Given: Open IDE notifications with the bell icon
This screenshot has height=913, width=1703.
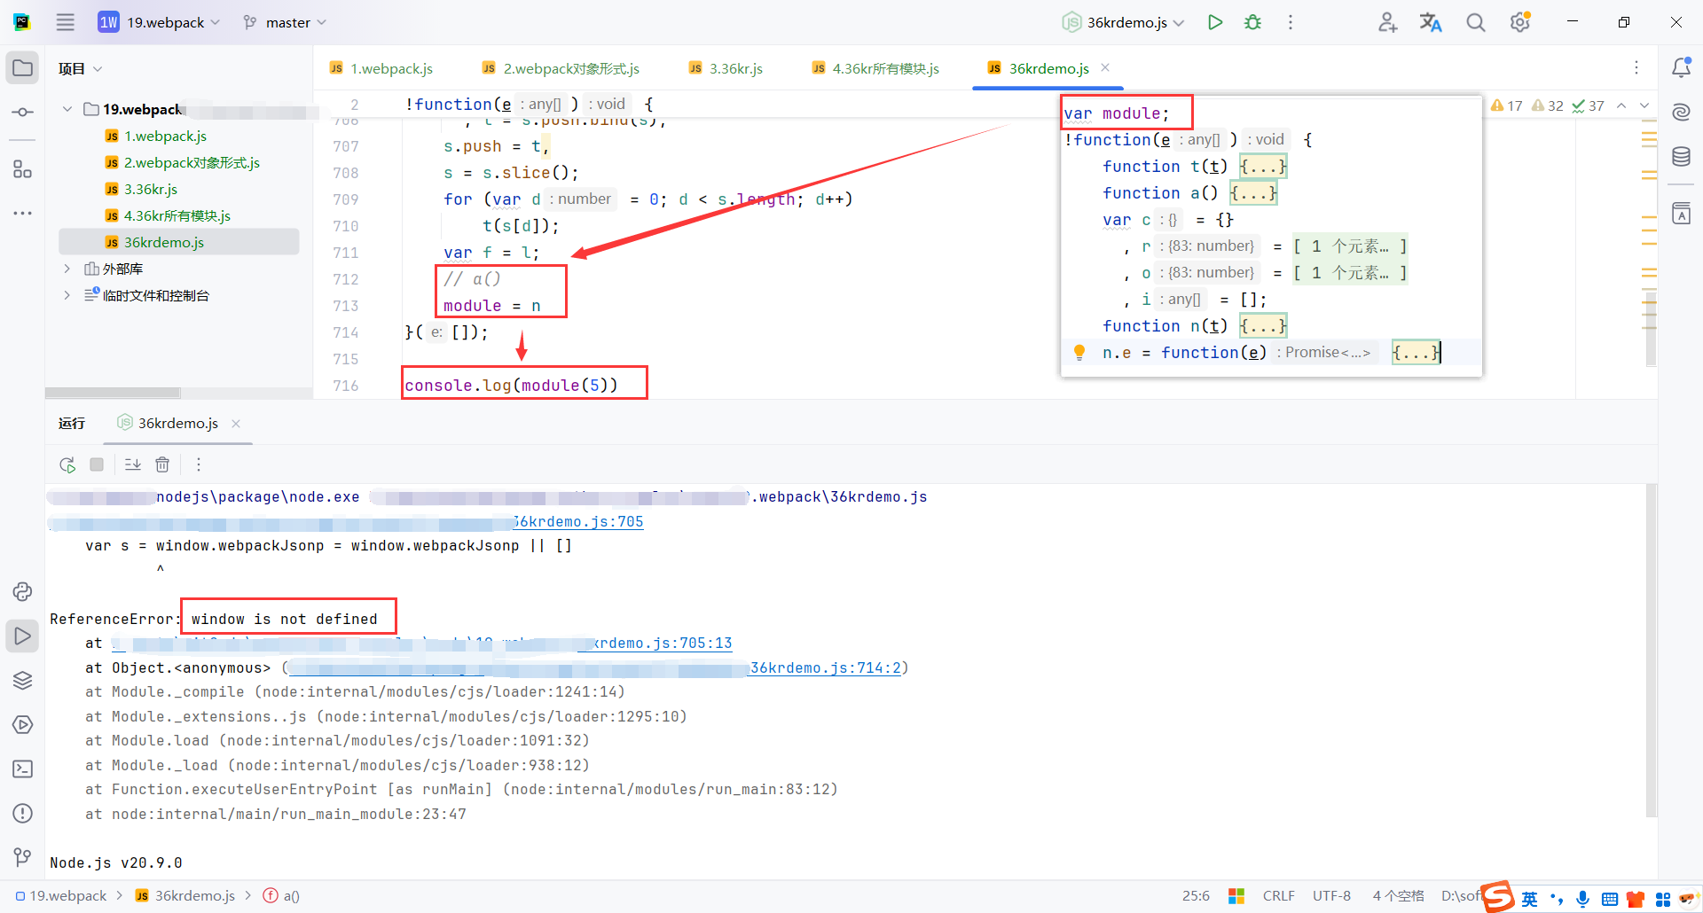Looking at the screenshot, I should (1682, 66).
